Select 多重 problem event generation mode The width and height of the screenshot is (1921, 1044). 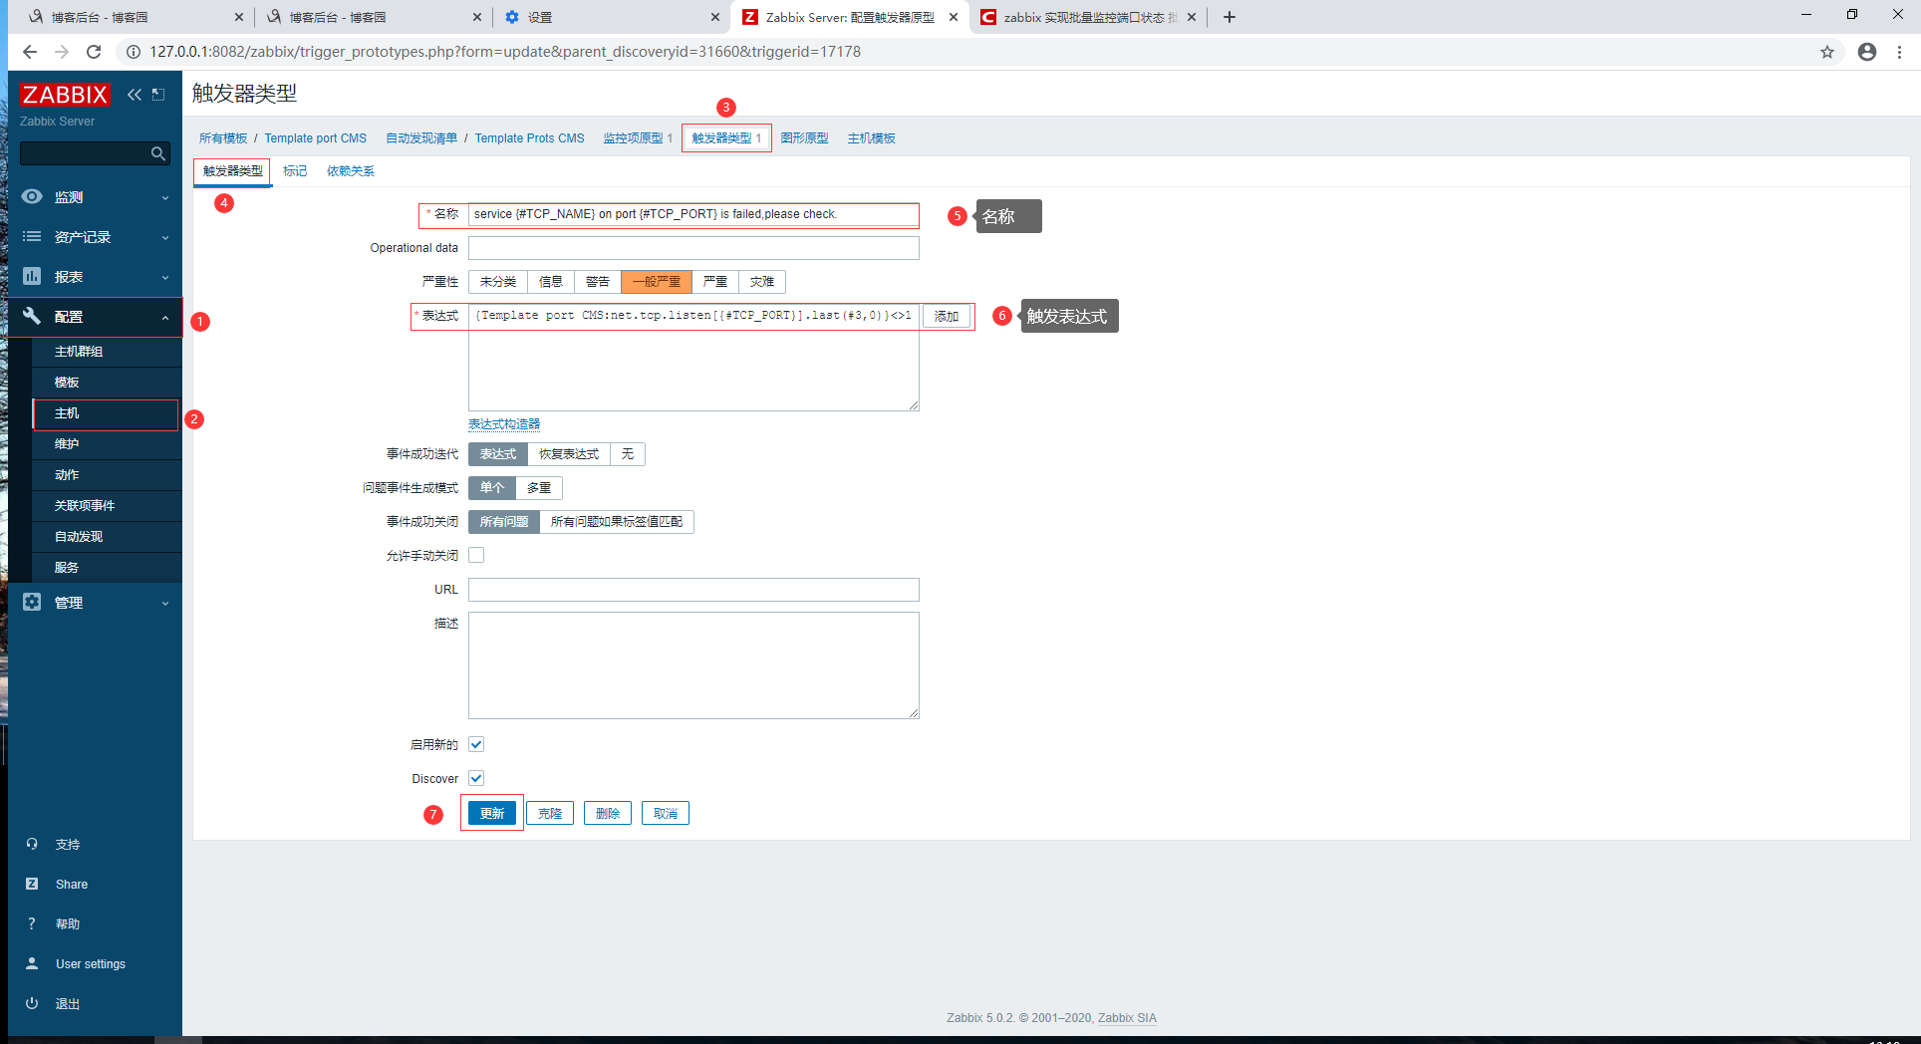point(539,488)
